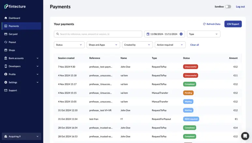Open the chat widget bubble icon
The height and width of the screenshot is (143, 252).
pos(245,136)
